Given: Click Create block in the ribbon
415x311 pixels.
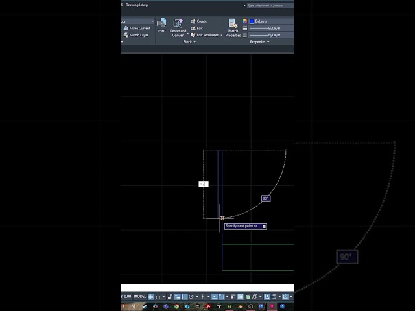Looking at the screenshot, I should pyautogui.click(x=199, y=21).
